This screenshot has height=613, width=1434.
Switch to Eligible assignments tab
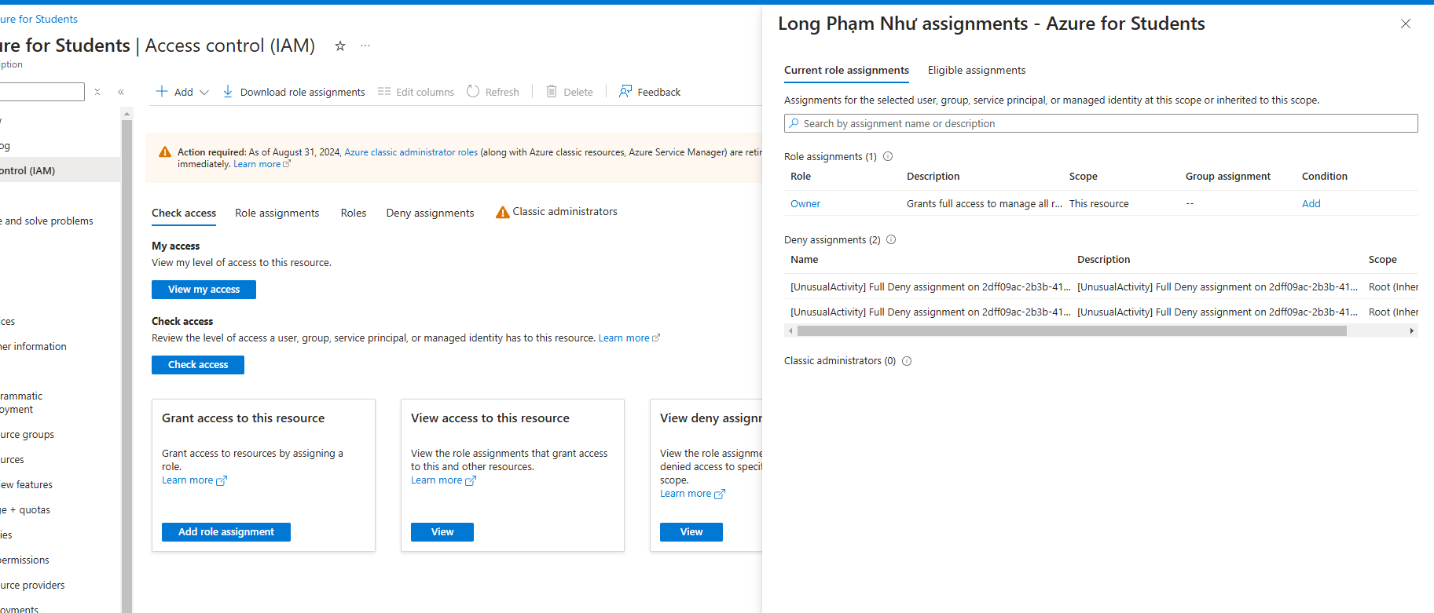(x=977, y=71)
